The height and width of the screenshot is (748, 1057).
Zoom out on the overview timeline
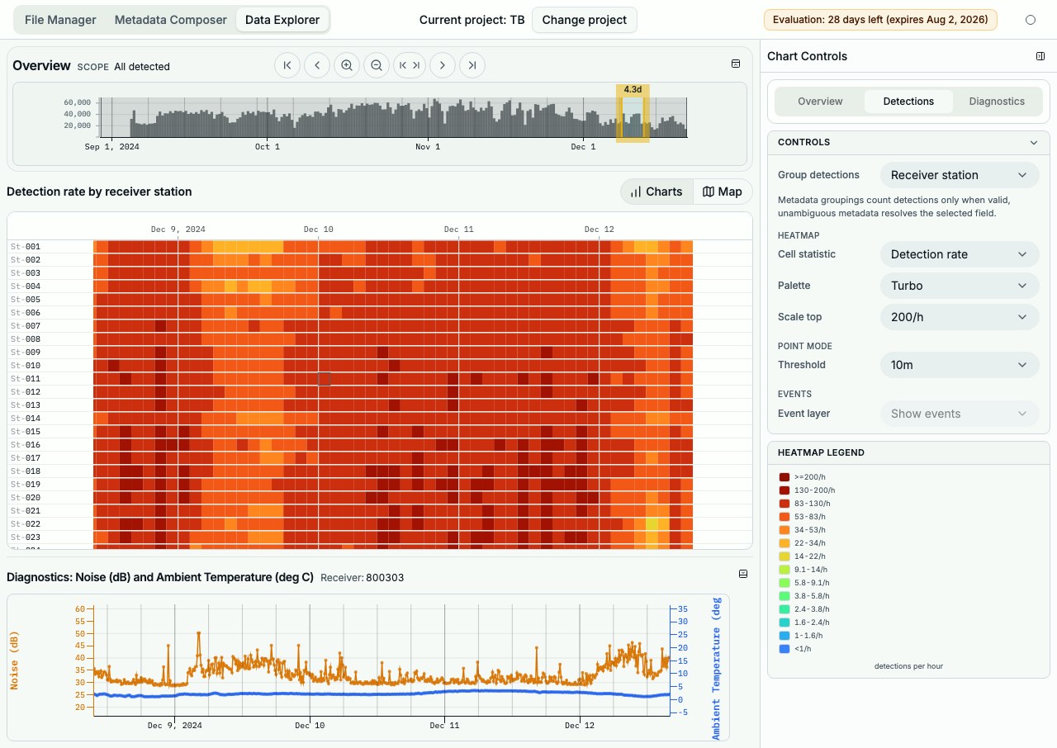coord(377,65)
